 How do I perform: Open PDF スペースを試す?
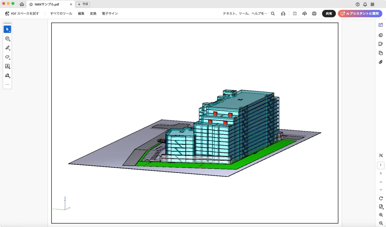tap(22, 14)
